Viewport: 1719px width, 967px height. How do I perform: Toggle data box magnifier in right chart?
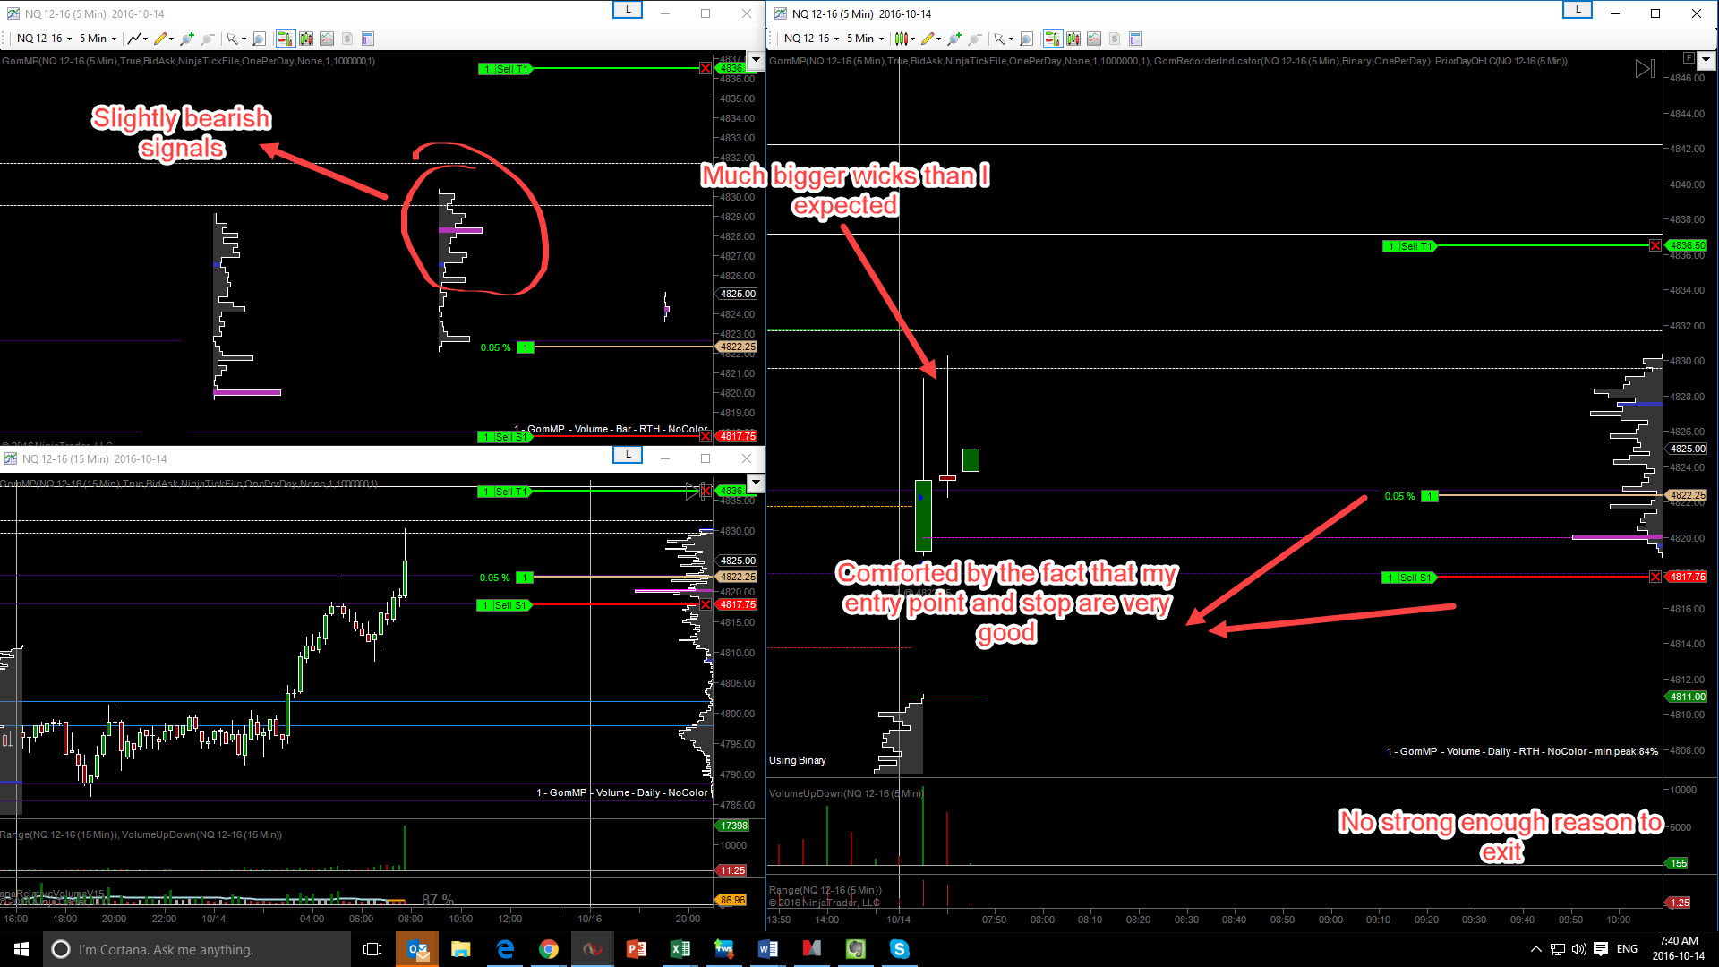tap(1026, 39)
